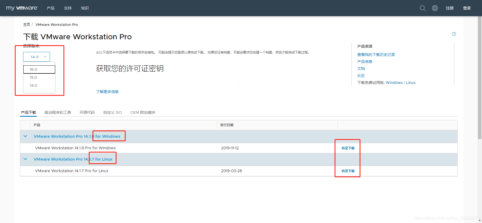The width and height of the screenshot is (482, 223).
Task: Select version 14.0 from the list
Action: [x=39, y=86]
